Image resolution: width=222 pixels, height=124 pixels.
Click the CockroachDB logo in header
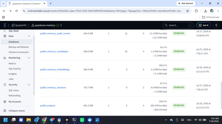point(5,25)
